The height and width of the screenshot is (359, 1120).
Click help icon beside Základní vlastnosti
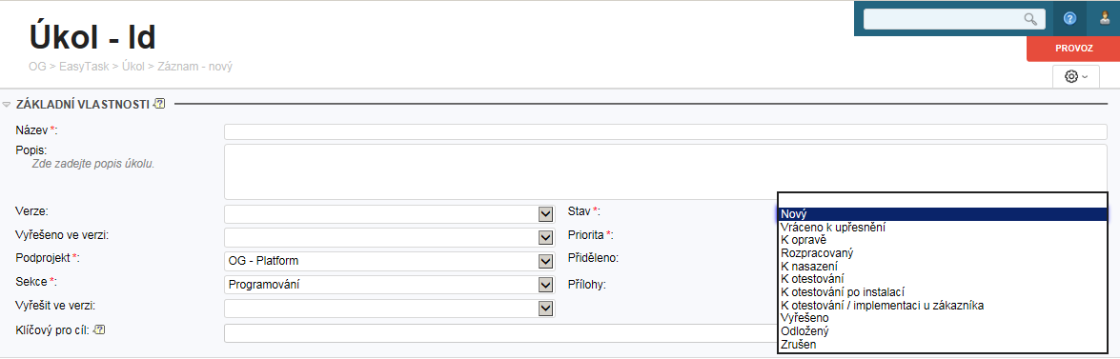159,104
